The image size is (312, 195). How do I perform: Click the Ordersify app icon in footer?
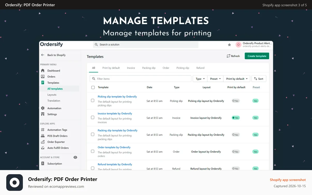[15, 183]
